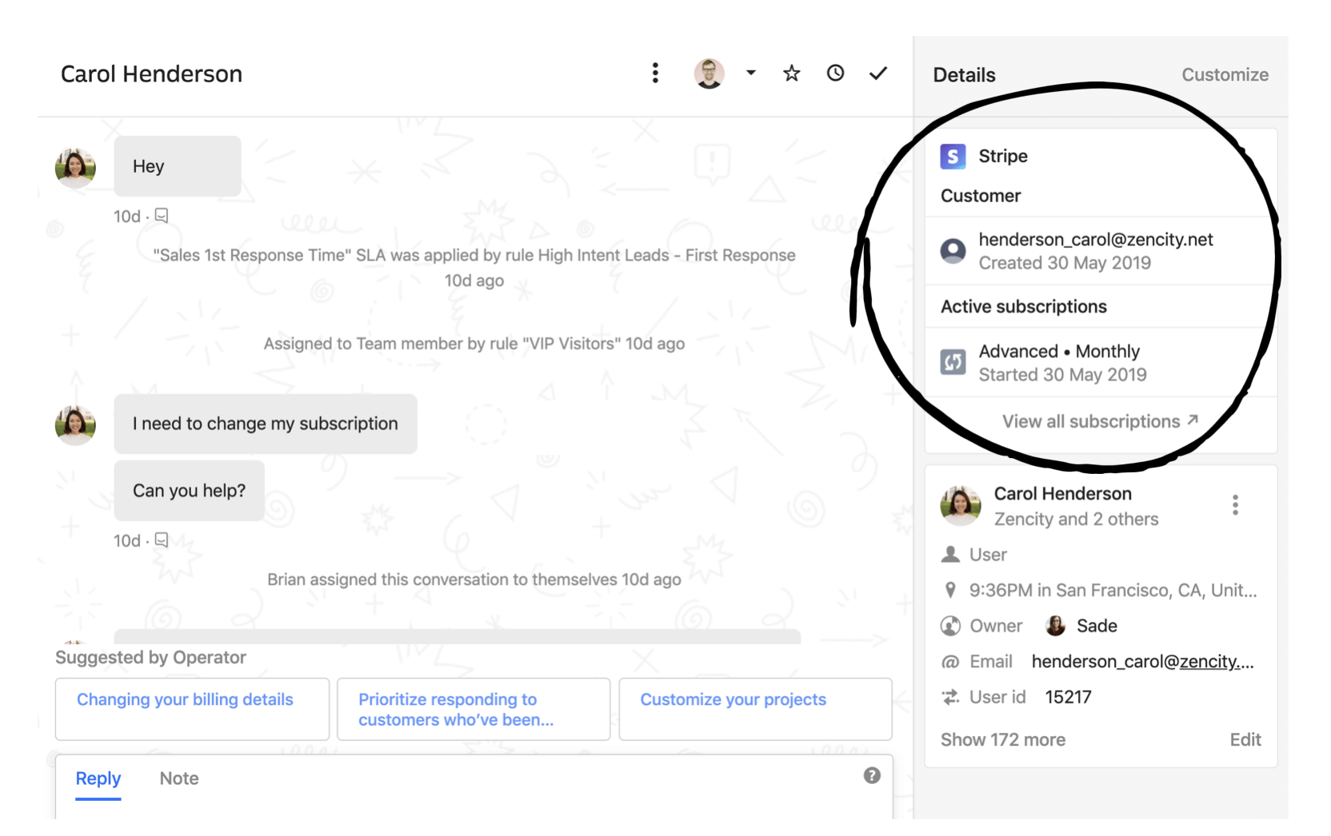1331x836 pixels.
Task: Click the Stripe app logo icon
Action: [953, 157]
